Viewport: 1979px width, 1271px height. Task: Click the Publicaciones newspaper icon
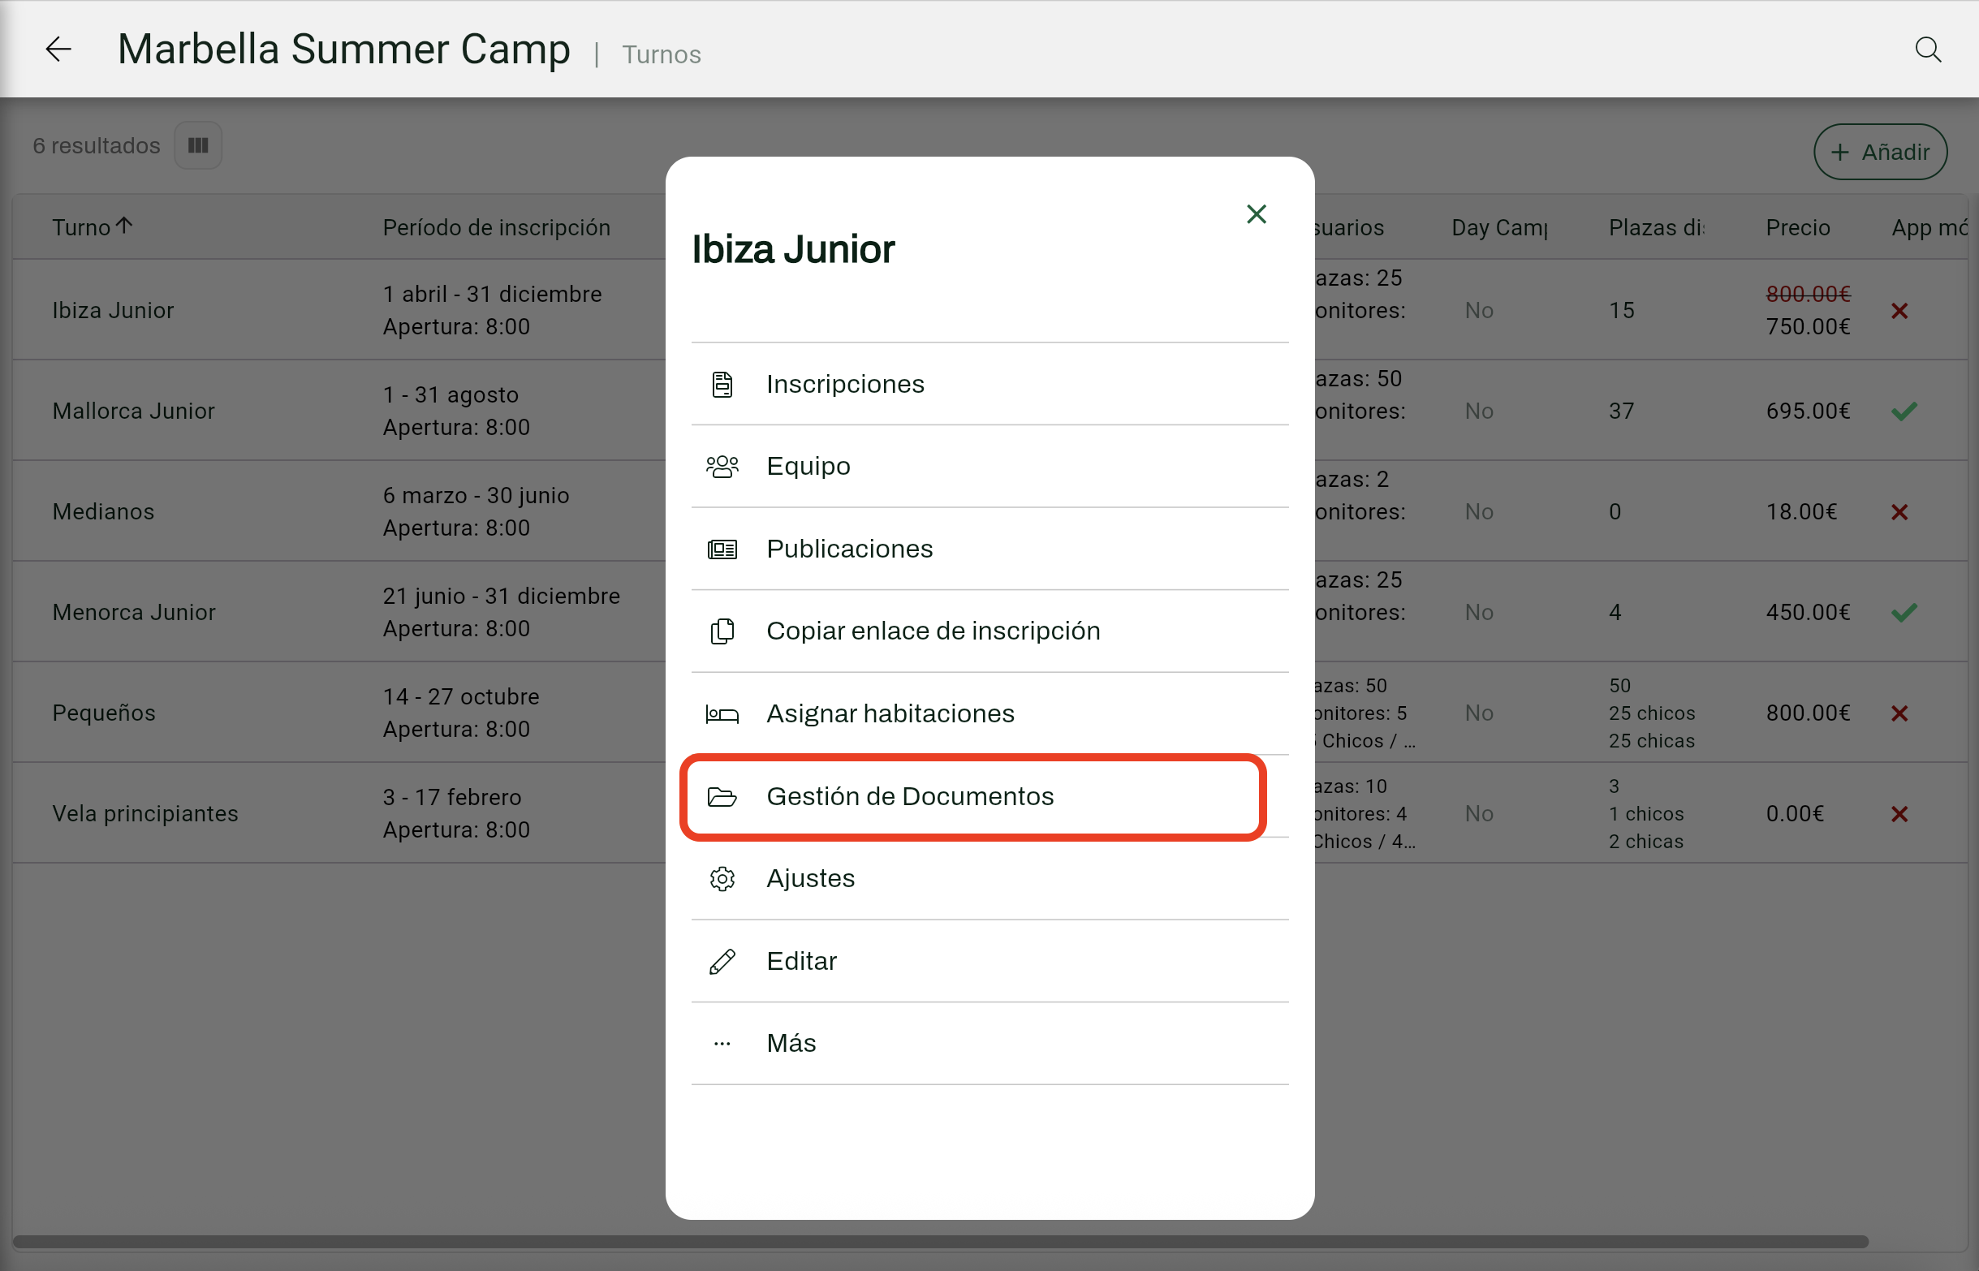722,549
